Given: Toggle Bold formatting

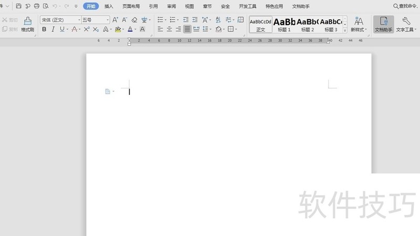Looking at the screenshot, I should coord(44,29).
